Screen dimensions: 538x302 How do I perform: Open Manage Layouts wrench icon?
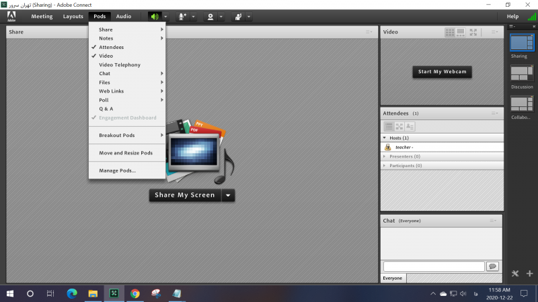click(515, 274)
